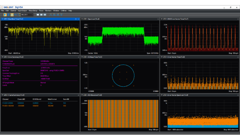Click the Center 1GHz label under Spectrum

click(93, 53)
